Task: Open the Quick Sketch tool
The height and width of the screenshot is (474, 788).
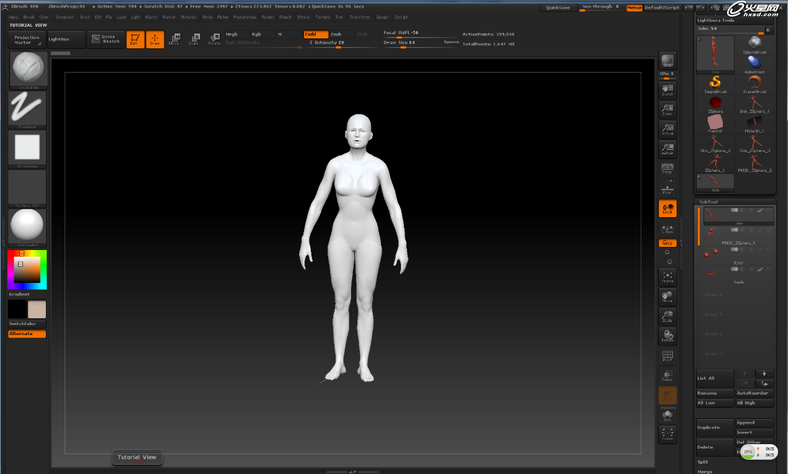Action: tap(105, 39)
